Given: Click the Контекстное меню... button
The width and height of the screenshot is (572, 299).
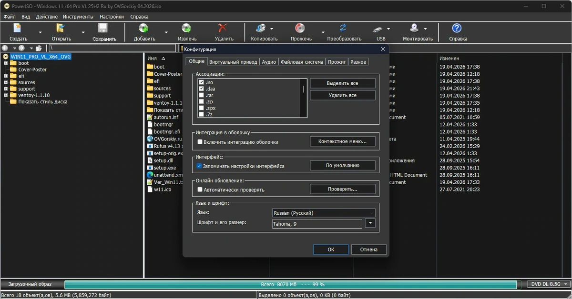Looking at the screenshot, I should (x=343, y=141).
